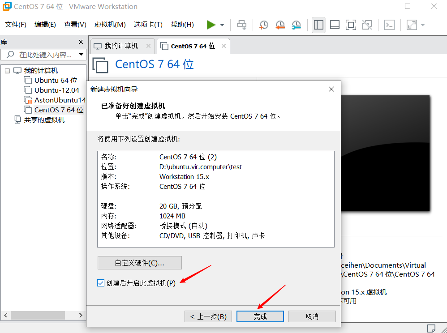Enter full screen mode icon
This screenshot has width=447, height=333.
(351, 25)
